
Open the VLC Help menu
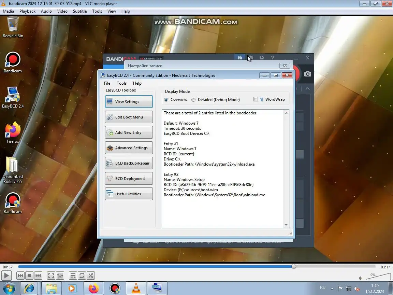[126, 11]
